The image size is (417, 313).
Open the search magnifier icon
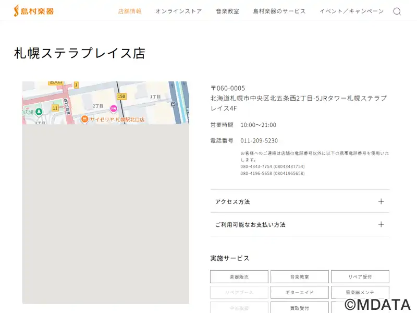pos(397,11)
